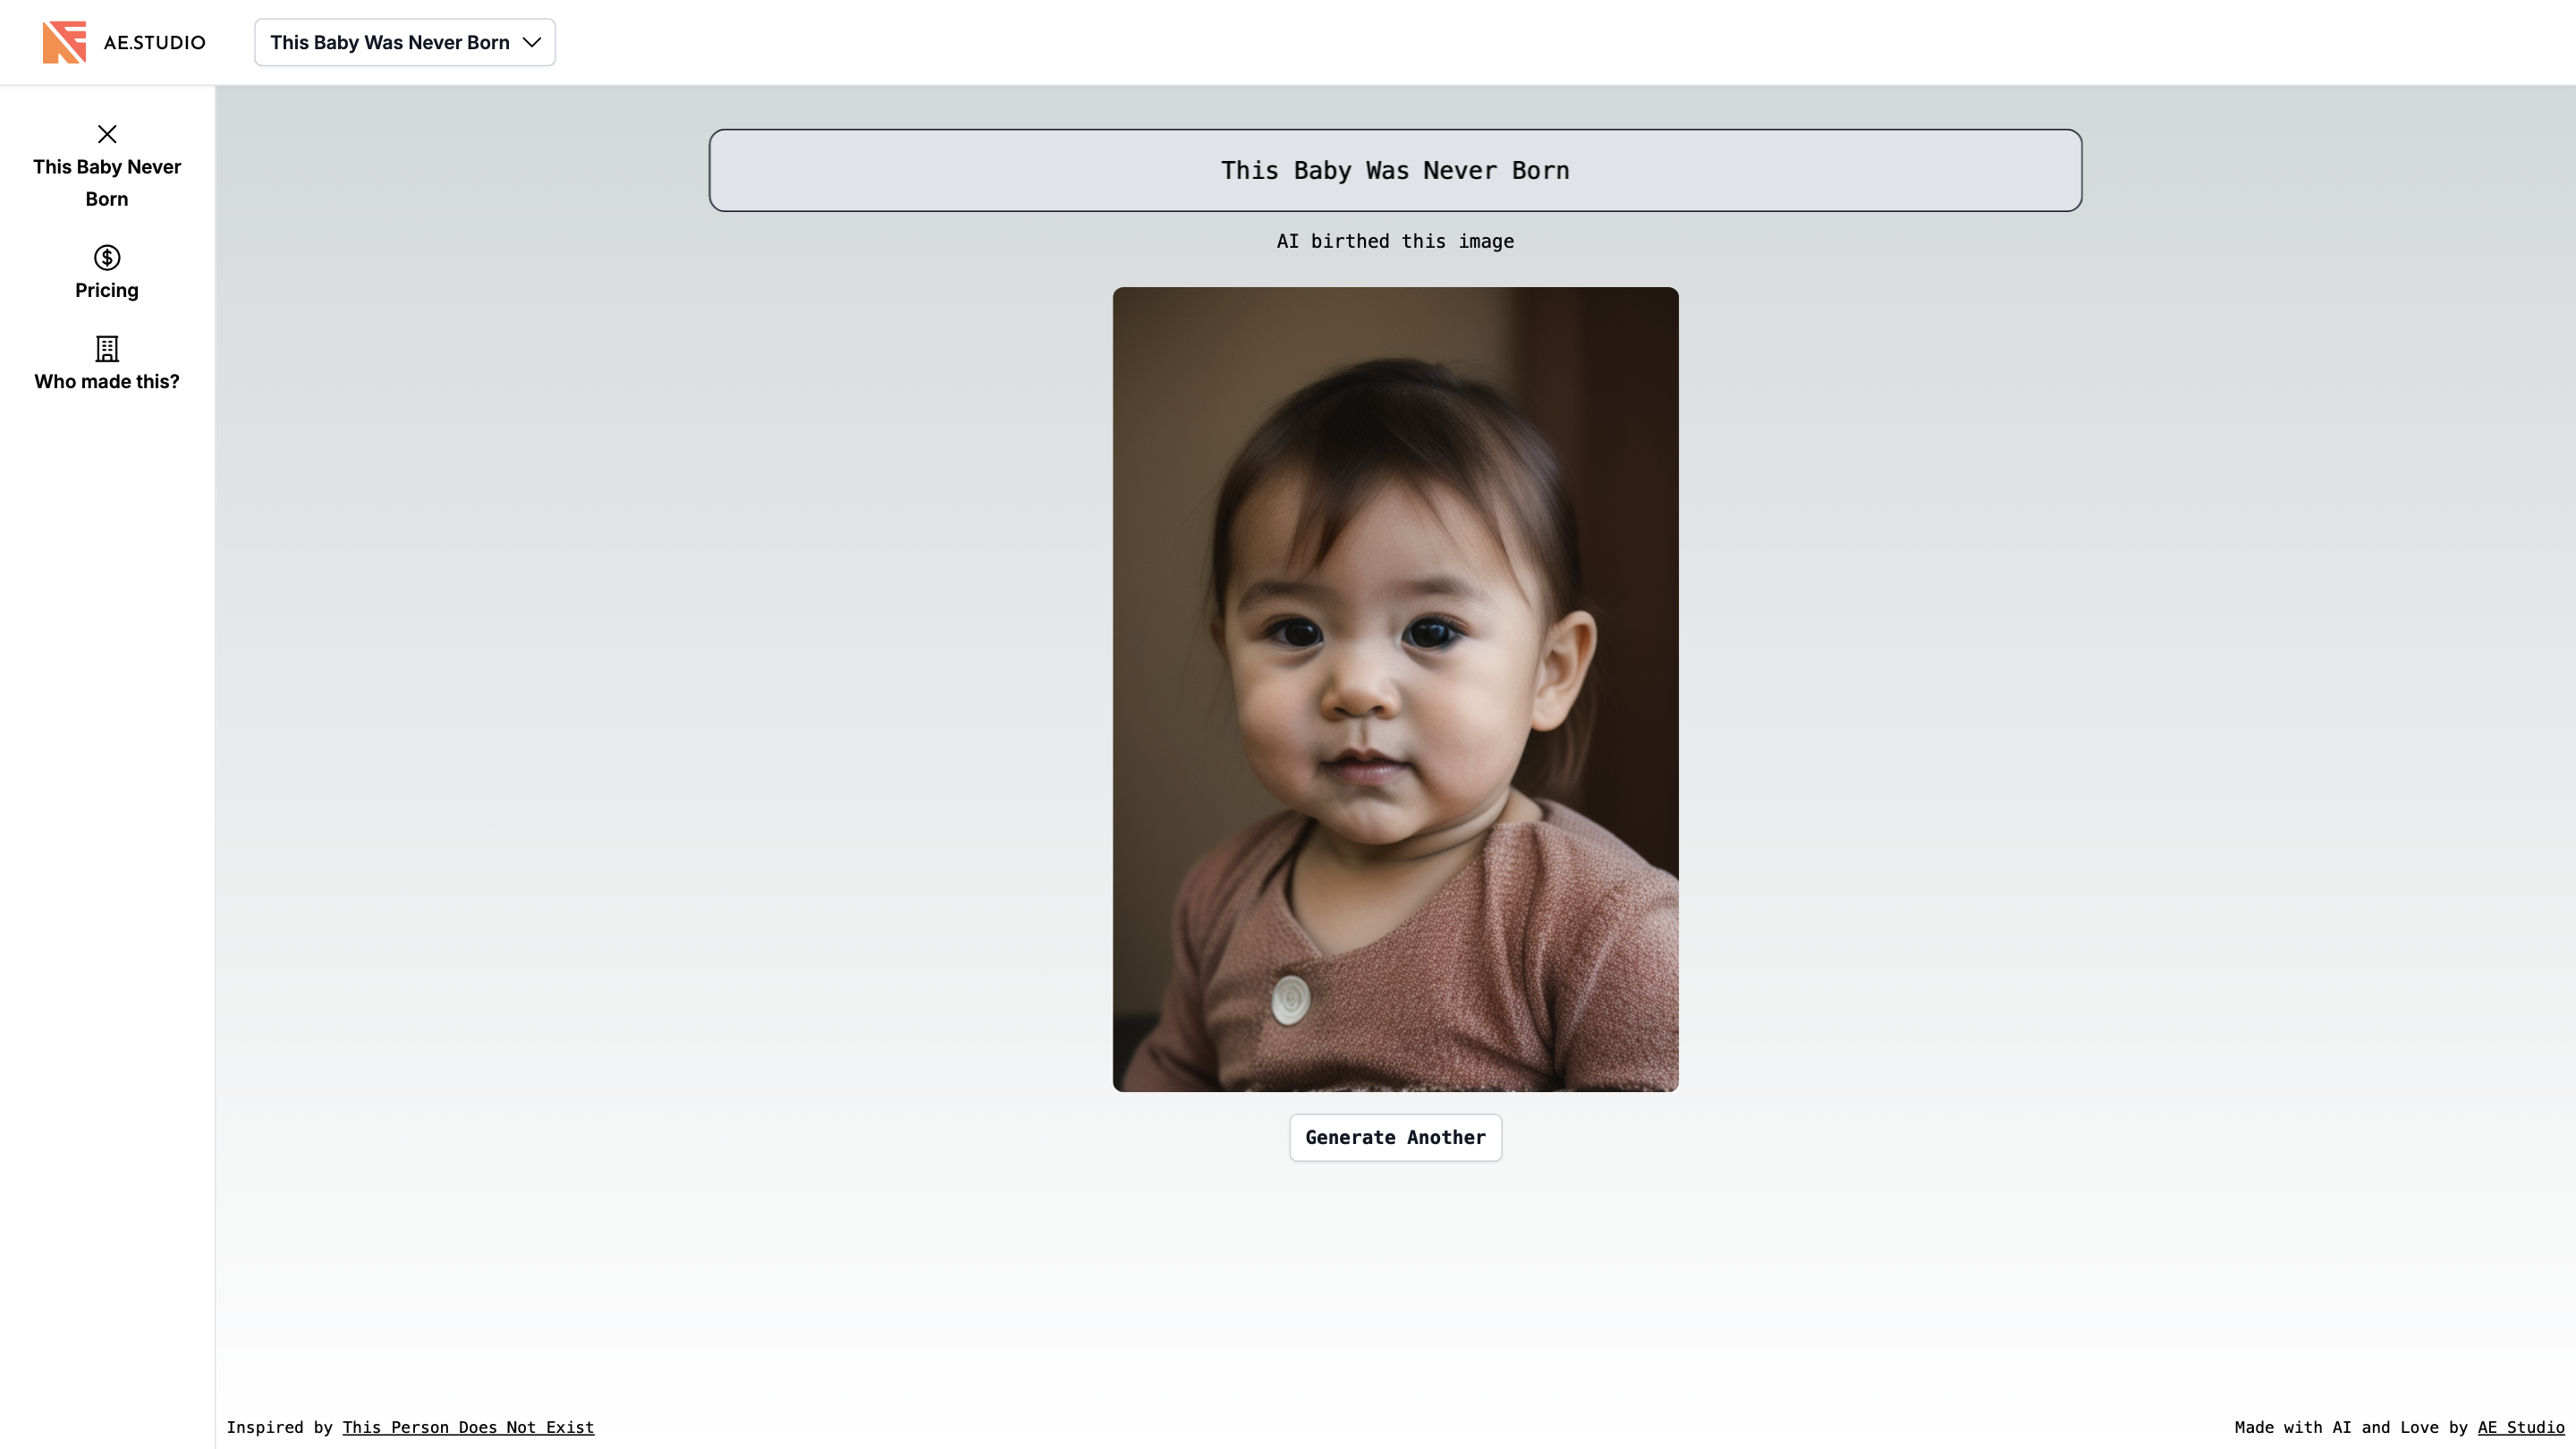The height and width of the screenshot is (1449, 2576).
Task: Click the building icon above Who made this?
Action: pos(106,350)
